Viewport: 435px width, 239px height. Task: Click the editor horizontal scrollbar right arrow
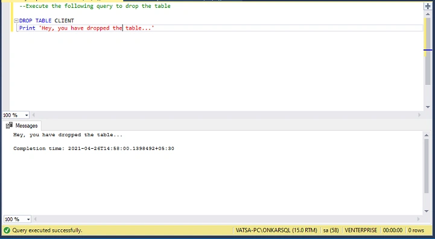click(419, 115)
